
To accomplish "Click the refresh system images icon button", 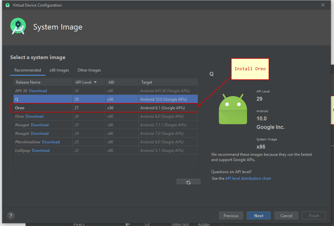I will coord(188,182).
